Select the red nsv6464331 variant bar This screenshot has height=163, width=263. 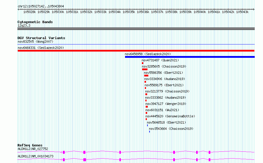(x=136, y=51)
